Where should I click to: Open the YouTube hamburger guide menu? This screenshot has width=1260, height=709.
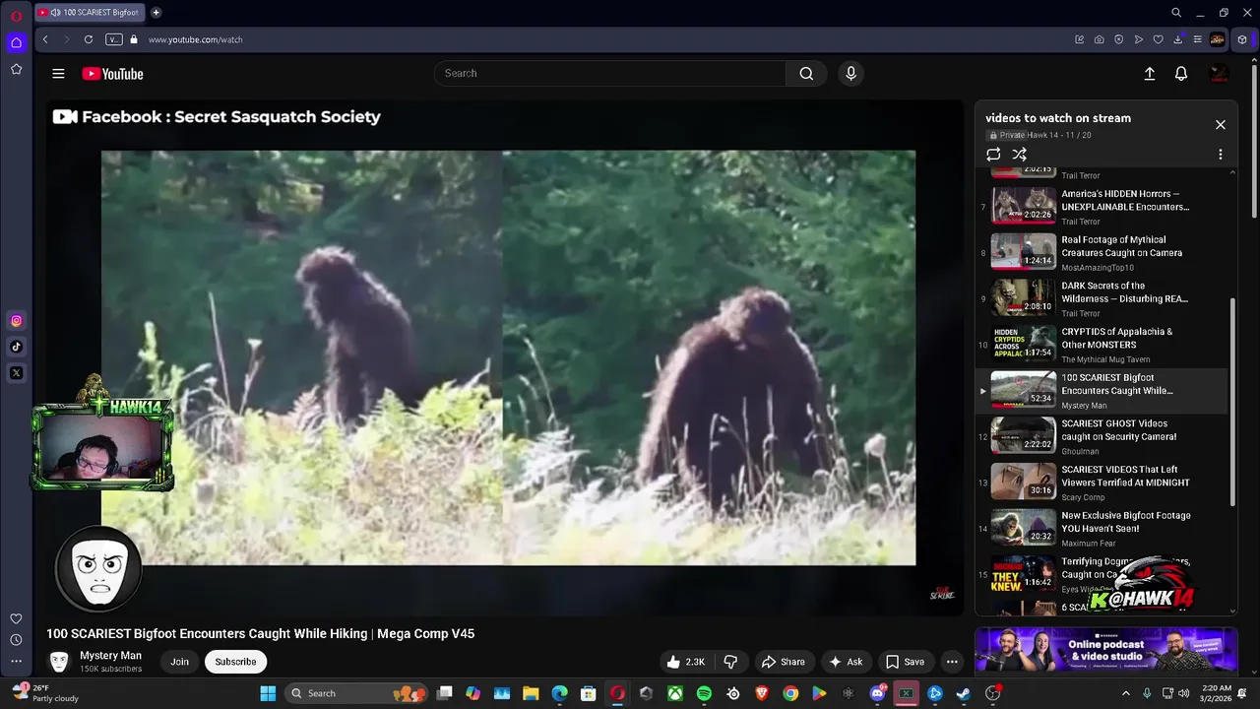coord(58,74)
